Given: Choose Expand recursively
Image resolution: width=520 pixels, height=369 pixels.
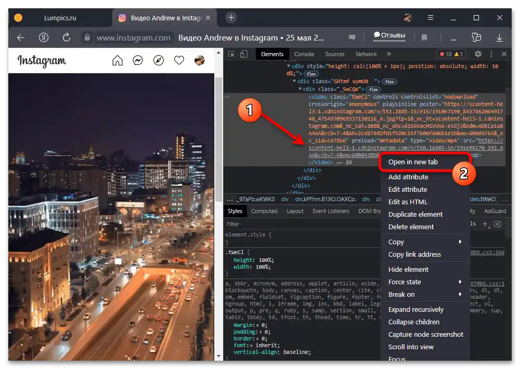Looking at the screenshot, I should [x=415, y=310].
